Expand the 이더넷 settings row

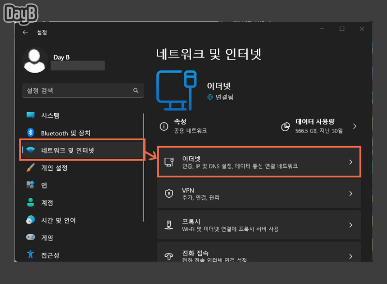tap(259, 162)
